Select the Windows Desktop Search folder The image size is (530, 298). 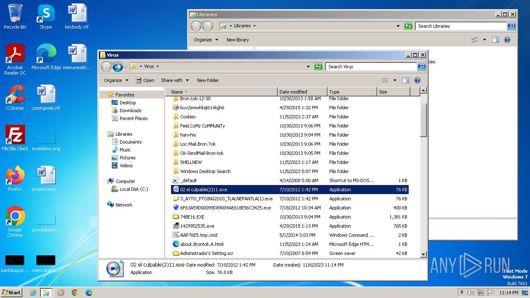tap(290, 171)
